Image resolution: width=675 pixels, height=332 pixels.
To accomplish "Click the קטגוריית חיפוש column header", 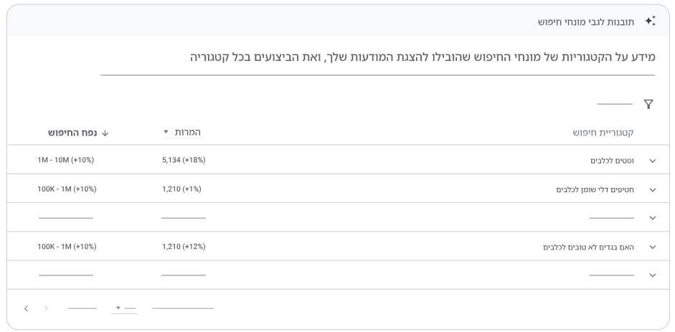I will click(603, 133).
